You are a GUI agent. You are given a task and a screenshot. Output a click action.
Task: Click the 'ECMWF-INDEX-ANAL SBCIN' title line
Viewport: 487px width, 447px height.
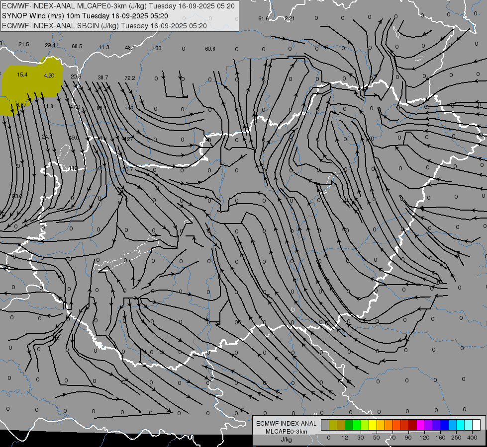tap(104, 26)
